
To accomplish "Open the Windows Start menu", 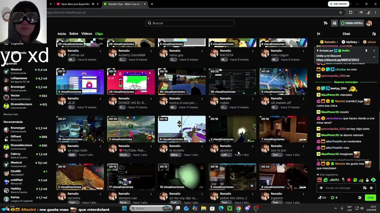I will (124, 208).
